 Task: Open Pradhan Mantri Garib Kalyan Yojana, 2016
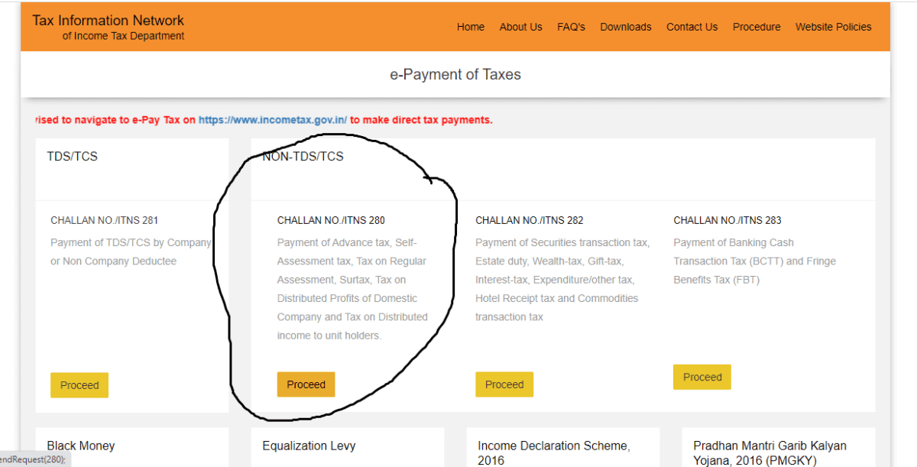pyautogui.click(x=770, y=452)
